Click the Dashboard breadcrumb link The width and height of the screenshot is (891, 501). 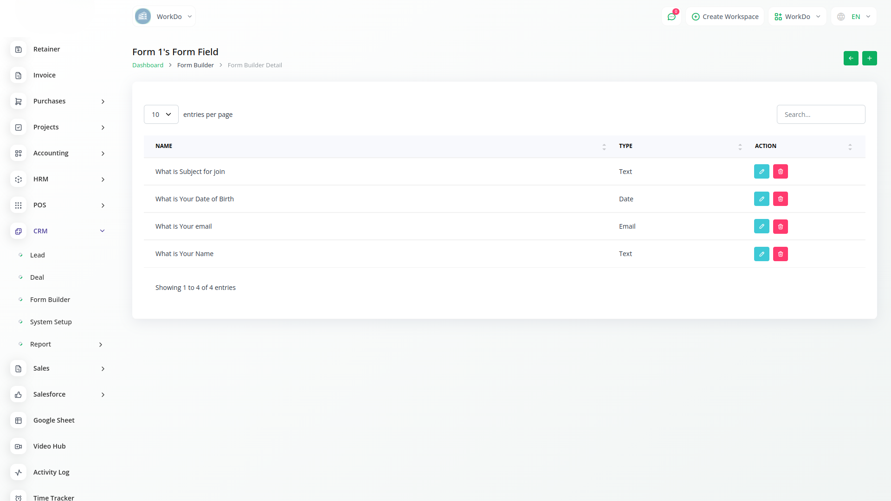pyautogui.click(x=148, y=65)
